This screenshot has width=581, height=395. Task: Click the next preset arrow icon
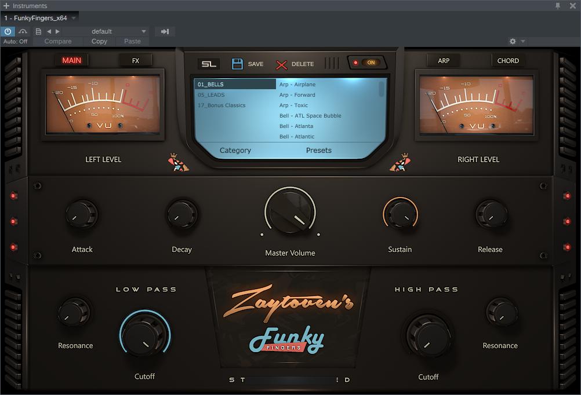point(57,31)
